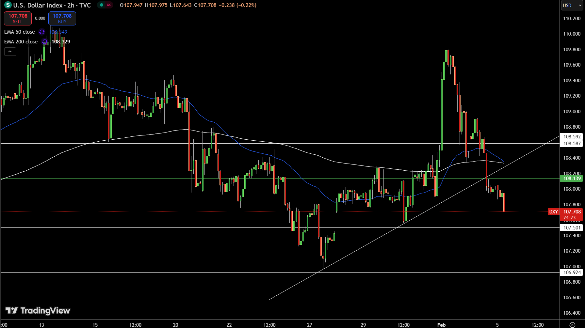Select the EMA 50 close indicator label
The width and height of the screenshot is (585, 328).
click(20, 32)
